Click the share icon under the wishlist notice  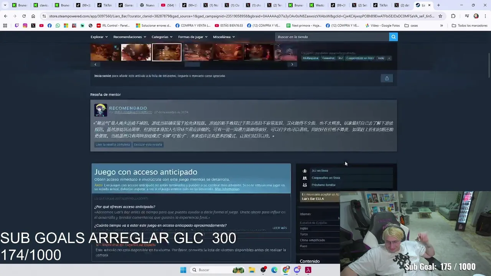coord(387,78)
